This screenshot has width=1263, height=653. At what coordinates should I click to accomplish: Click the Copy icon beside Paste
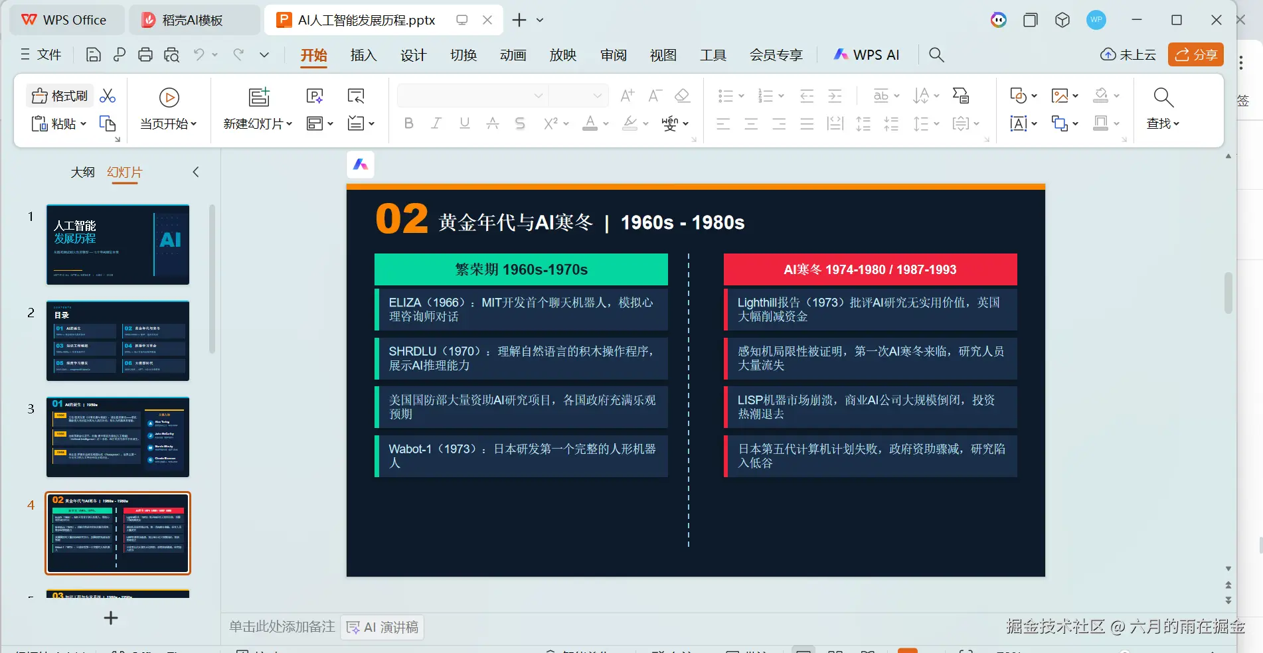tap(108, 123)
